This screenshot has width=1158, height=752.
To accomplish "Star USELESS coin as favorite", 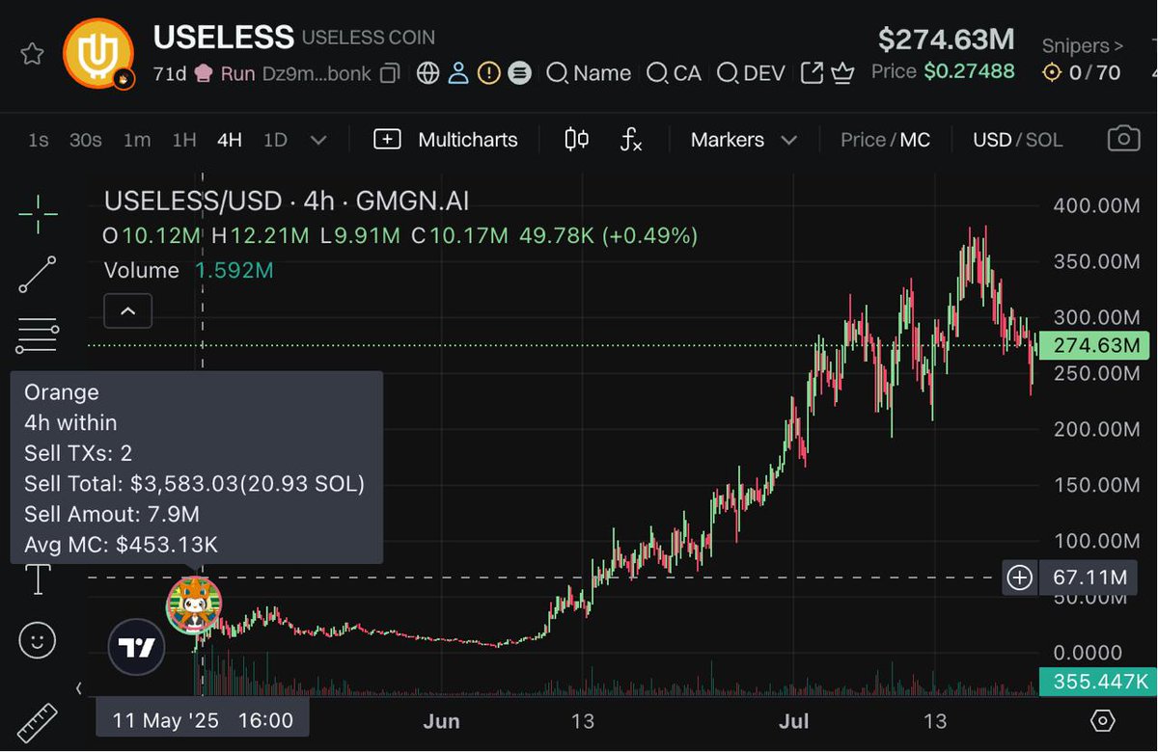I will click(32, 54).
